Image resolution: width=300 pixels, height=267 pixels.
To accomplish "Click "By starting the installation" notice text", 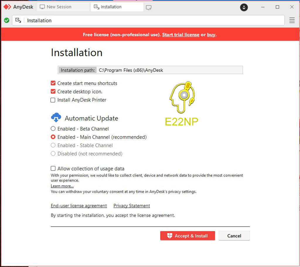I will [x=113, y=215].
